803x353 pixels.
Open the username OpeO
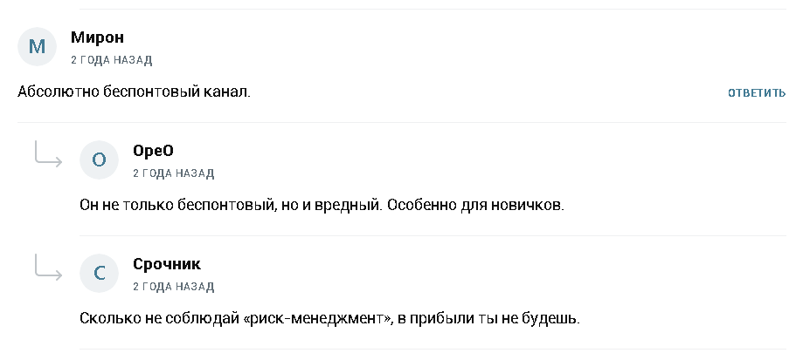(153, 151)
